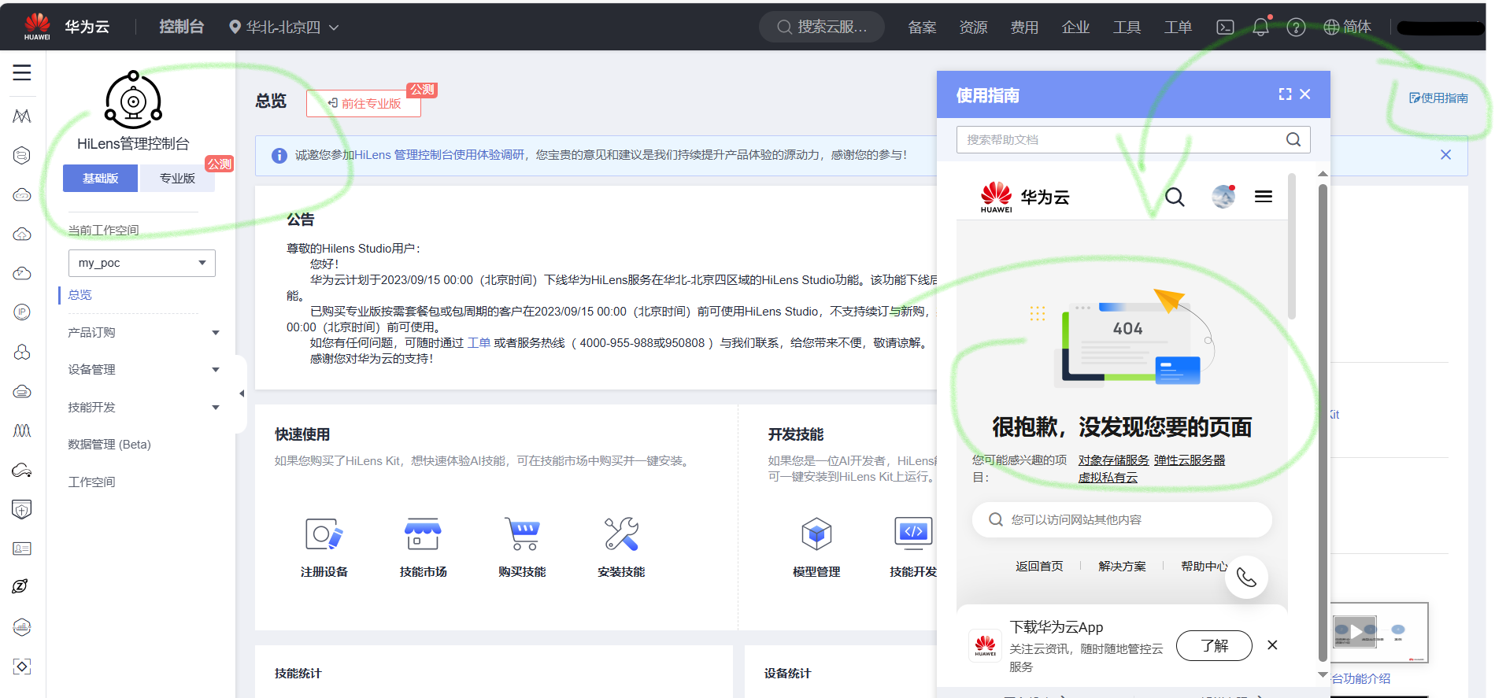The height and width of the screenshot is (698, 1495).
Task: Click 解决方案 in the 404 page
Action: pyautogui.click(x=1122, y=567)
